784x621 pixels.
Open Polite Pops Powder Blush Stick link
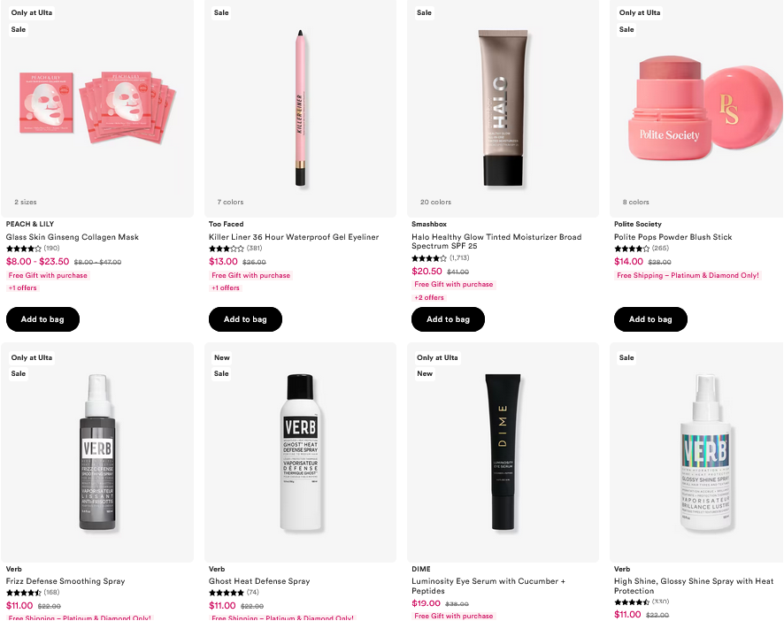point(673,237)
